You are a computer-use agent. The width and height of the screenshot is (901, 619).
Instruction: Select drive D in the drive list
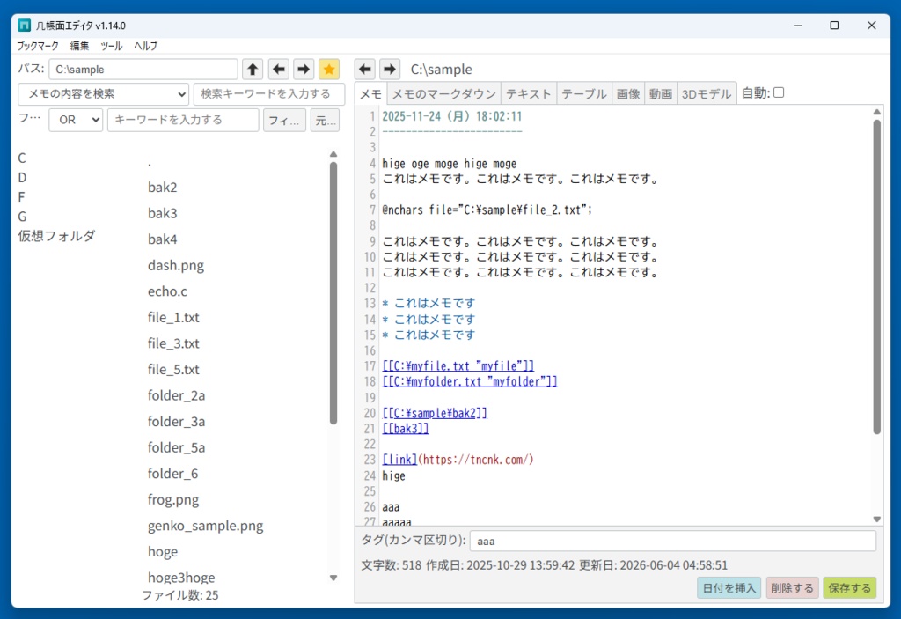click(x=22, y=178)
